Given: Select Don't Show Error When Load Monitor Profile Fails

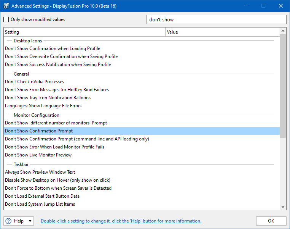Looking at the screenshot, I should coord(142,147).
